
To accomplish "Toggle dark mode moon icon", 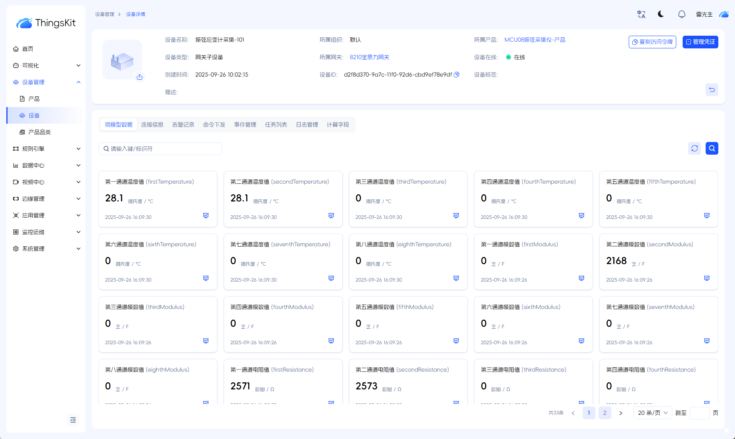I will (x=661, y=14).
